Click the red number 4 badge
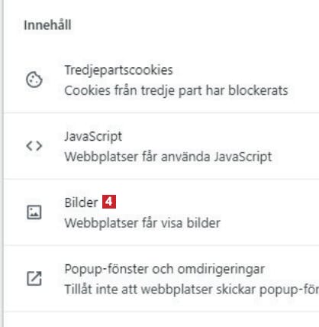Image resolution: width=319 pixels, height=327 pixels. [x=109, y=202]
